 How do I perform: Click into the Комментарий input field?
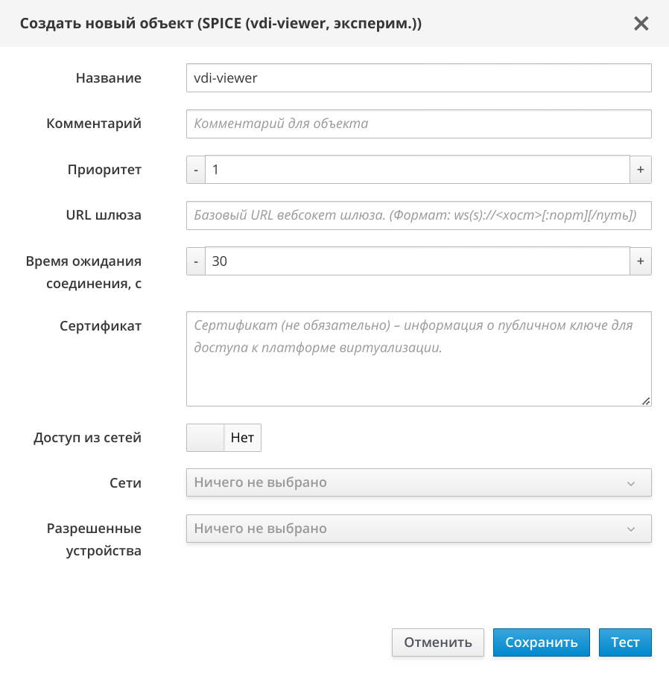point(418,124)
